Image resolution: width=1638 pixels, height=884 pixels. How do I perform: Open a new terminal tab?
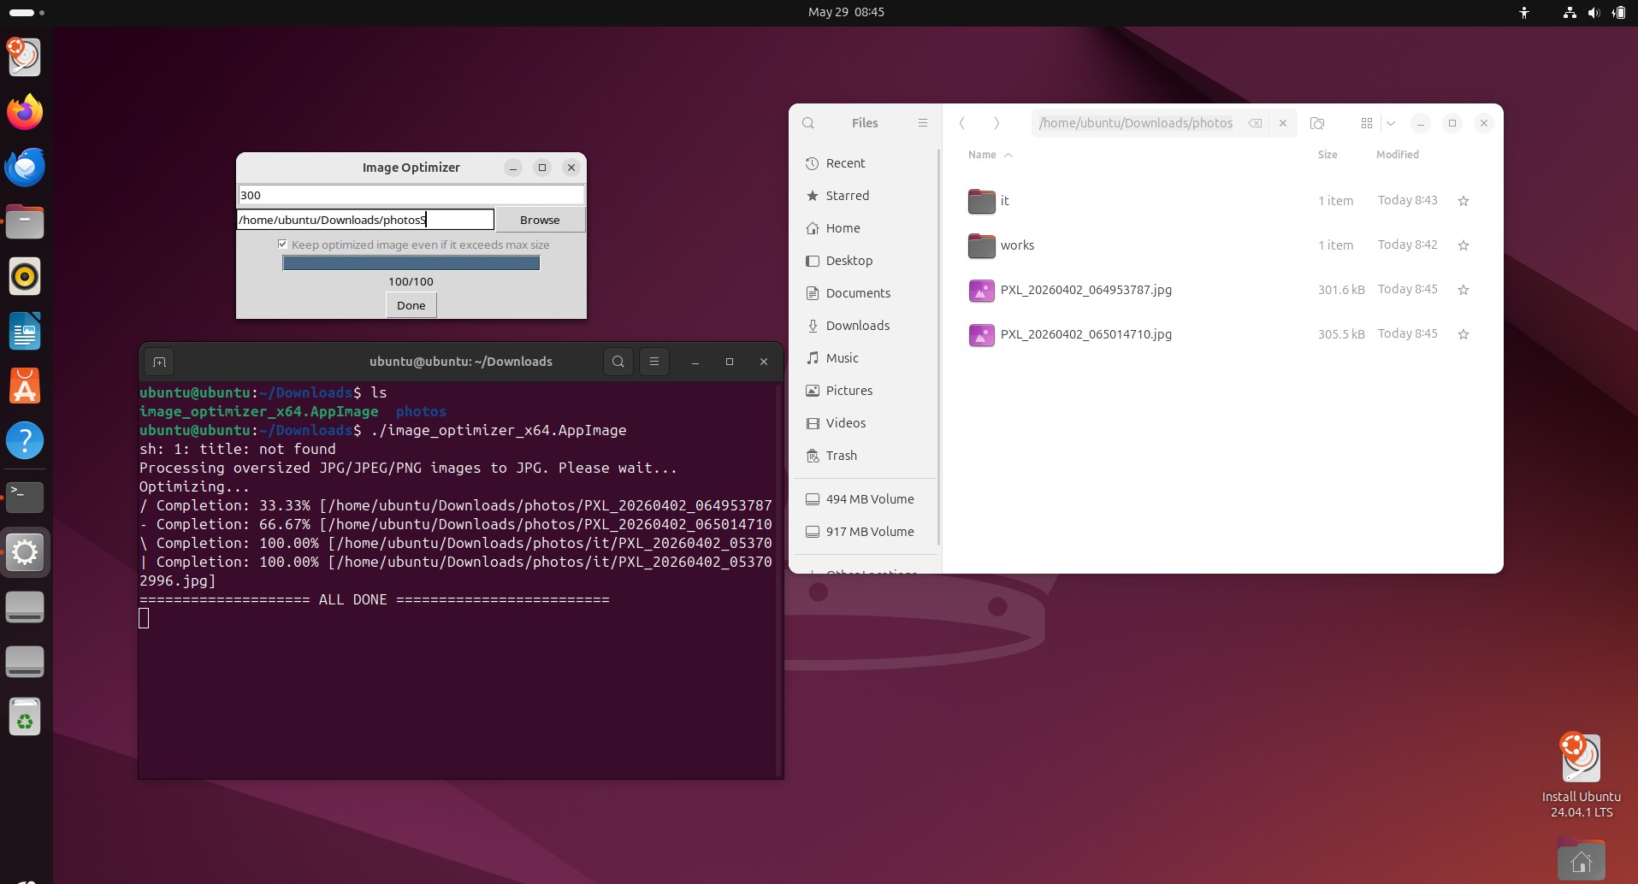coord(159,362)
